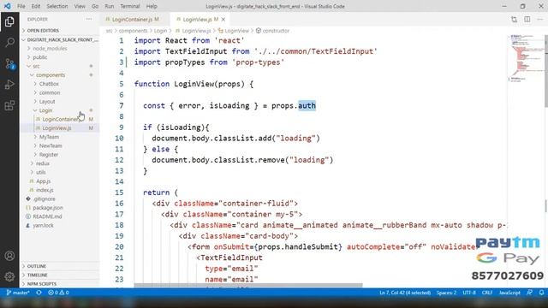Collapse the DIGITATE_HACK_SLACK_FRONT project root
The image size is (548, 308).
[x=60, y=39]
